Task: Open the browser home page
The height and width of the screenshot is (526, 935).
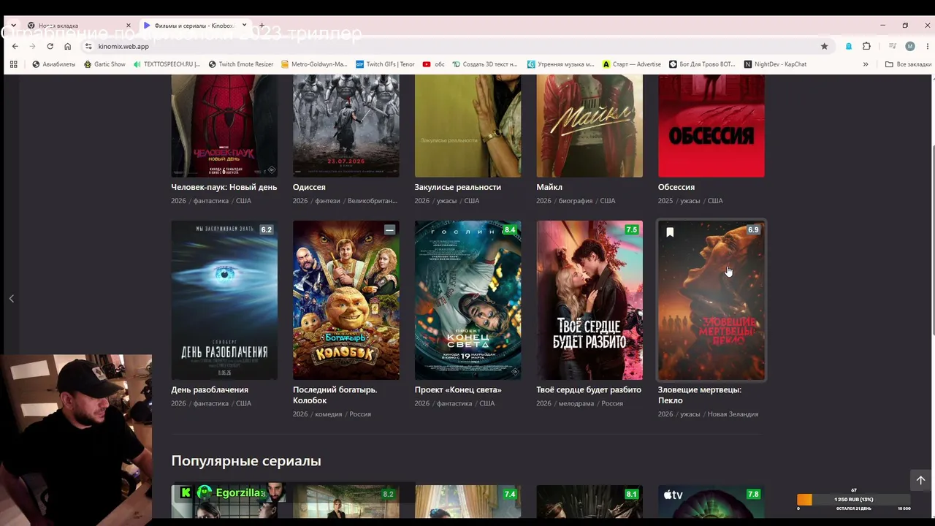Action: (67, 46)
